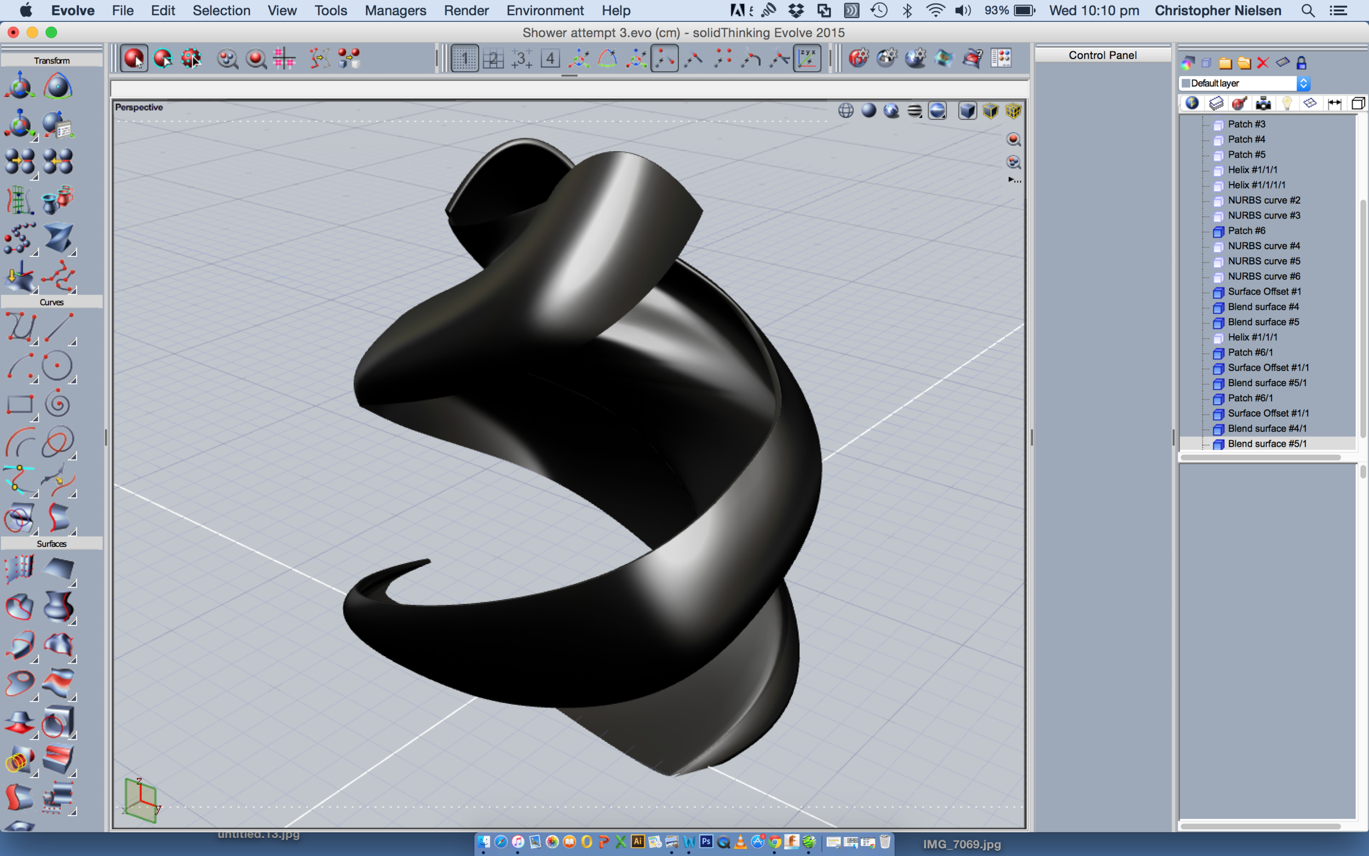Click the Surfaces section header
The height and width of the screenshot is (856, 1369).
51,543
